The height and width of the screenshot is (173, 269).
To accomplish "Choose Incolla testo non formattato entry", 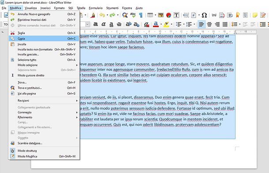I will pyautogui.click(x=44, y=49).
